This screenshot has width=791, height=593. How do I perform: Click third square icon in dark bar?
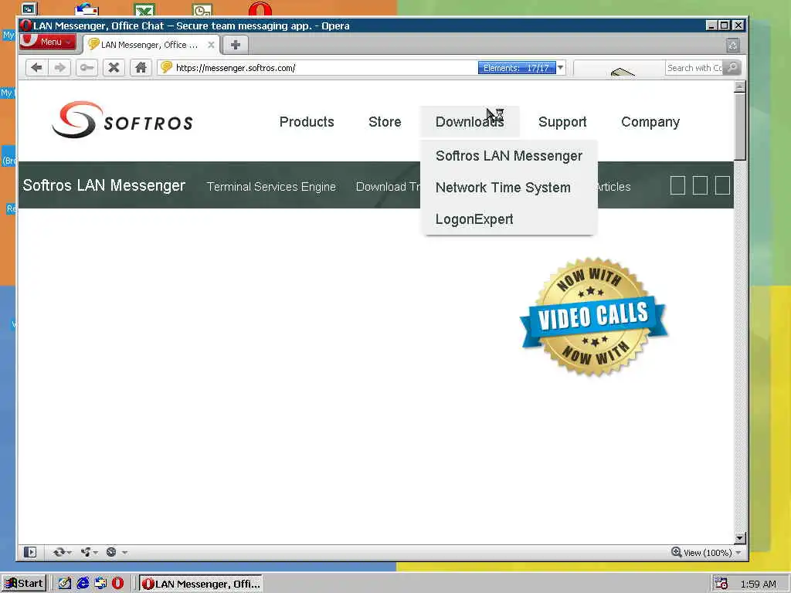722,185
